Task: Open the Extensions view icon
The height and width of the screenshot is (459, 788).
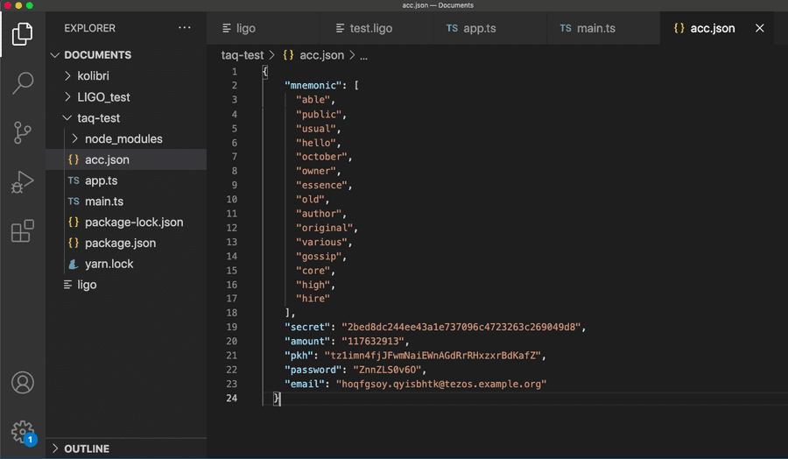Action: pyautogui.click(x=23, y=231)
